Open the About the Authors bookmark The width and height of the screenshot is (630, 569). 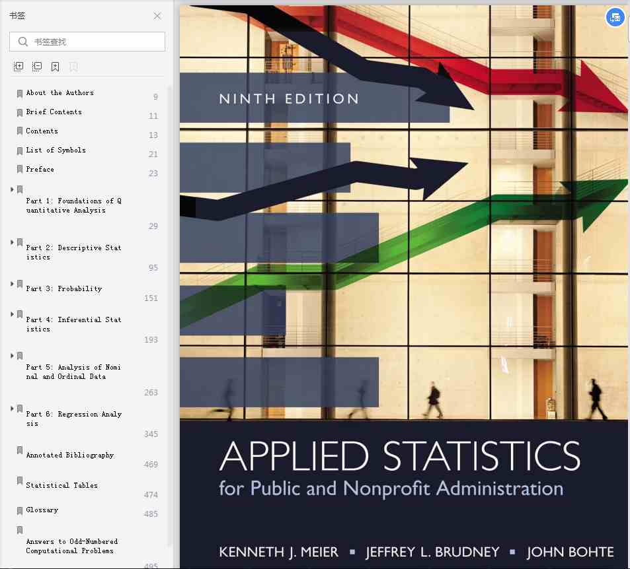click(60, 92)
